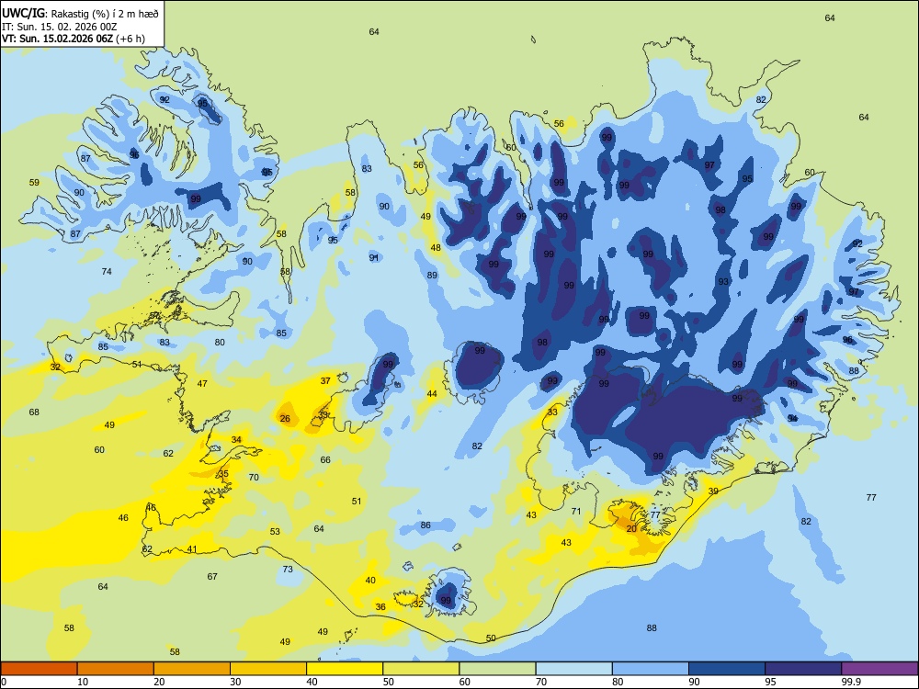This screenshot has width=919, height=689.
Task: Select the 80–90% medium blue legend swatch
Action: click(x=651, y=669)
